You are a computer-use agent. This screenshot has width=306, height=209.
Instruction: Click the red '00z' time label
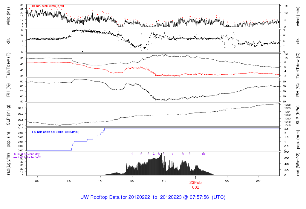click(x=195, y=188)
